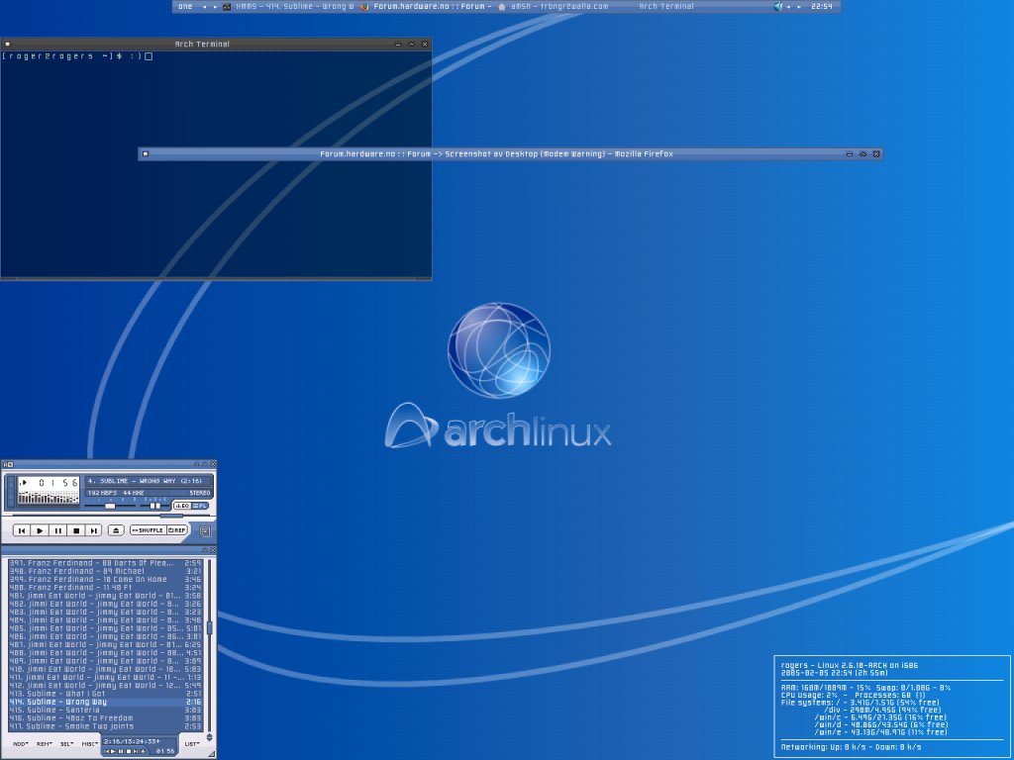Click the 'one' workspace name in toolbar
The height and width of the screenshot is (760, 1014).
coord(185,7)
